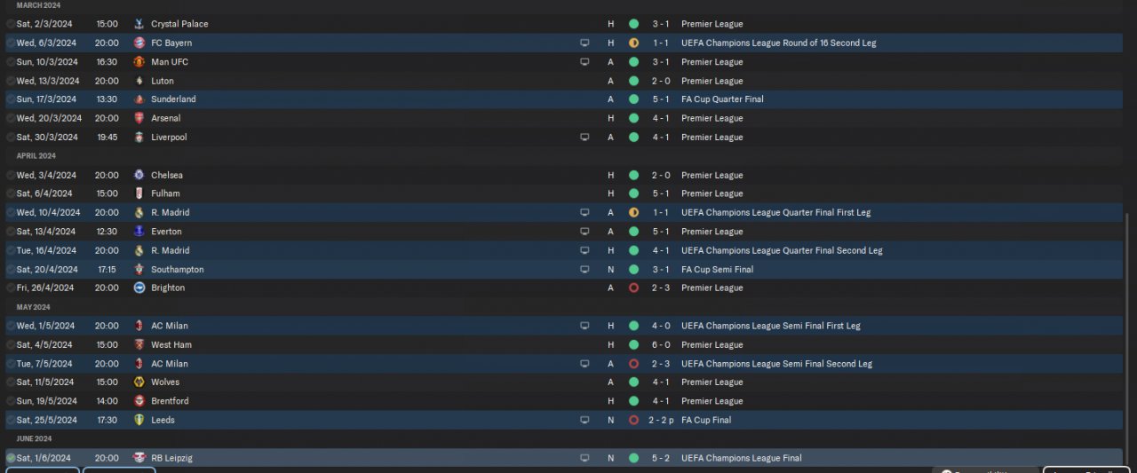Click the vertical scrollbar on fixture list
Image resolution: width=1137 pixels, height=473 pixels.
pos(1128,337)
